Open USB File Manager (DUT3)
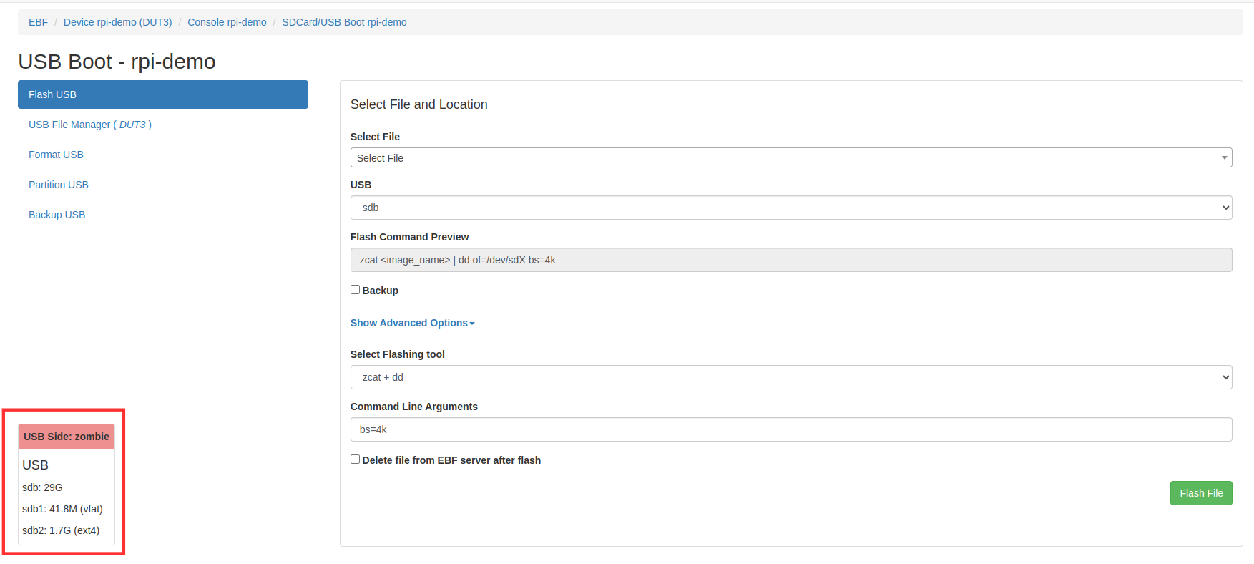Viewport: 1254px width, 564px height. coord(90,125)
